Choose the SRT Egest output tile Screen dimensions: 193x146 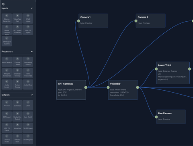[7, 116]
